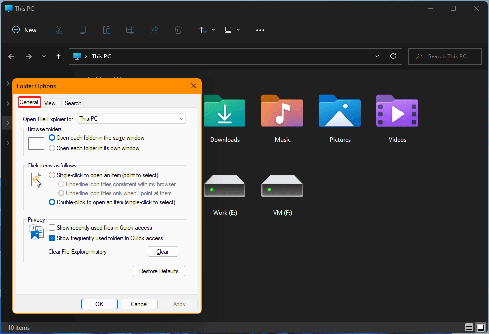The width and height of the screenshot is (489, 334).
Task: Switch to the View tab in Folder Options
Action: coord(50,103)
